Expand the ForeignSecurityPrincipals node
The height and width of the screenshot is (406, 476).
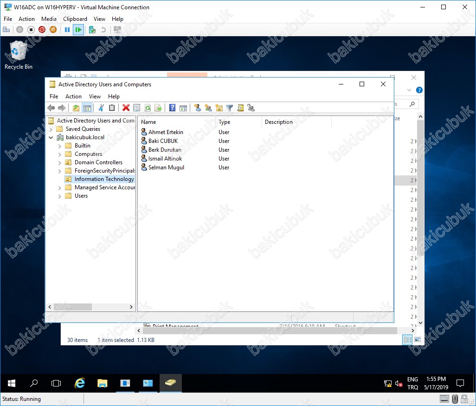(59, 171)
